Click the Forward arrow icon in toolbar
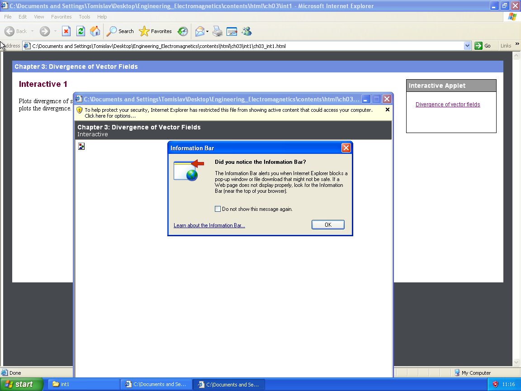Image resolution: width=521 pixels, height=391 pixels. tap(44, 31)
